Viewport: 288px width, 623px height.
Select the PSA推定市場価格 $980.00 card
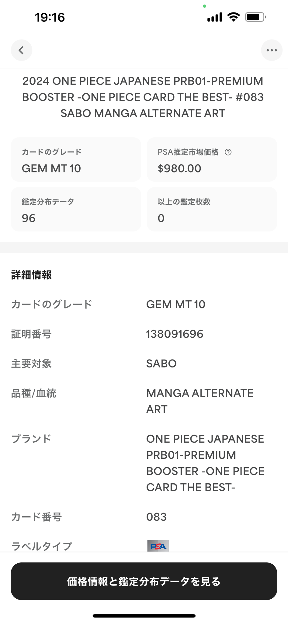(x=212, y=159)
